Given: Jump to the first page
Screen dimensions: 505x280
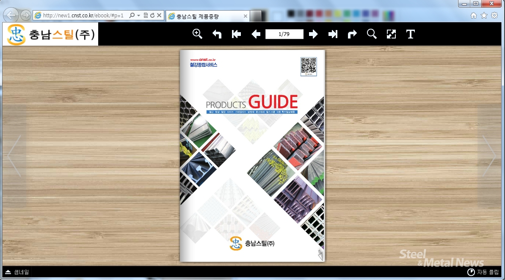Looking at the screenshot, I should click(x=237, y=34).
